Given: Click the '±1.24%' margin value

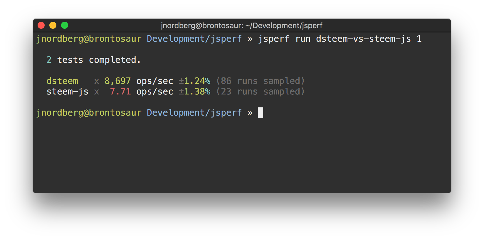Looking at the screenshot, I should [x=194, y=81].
